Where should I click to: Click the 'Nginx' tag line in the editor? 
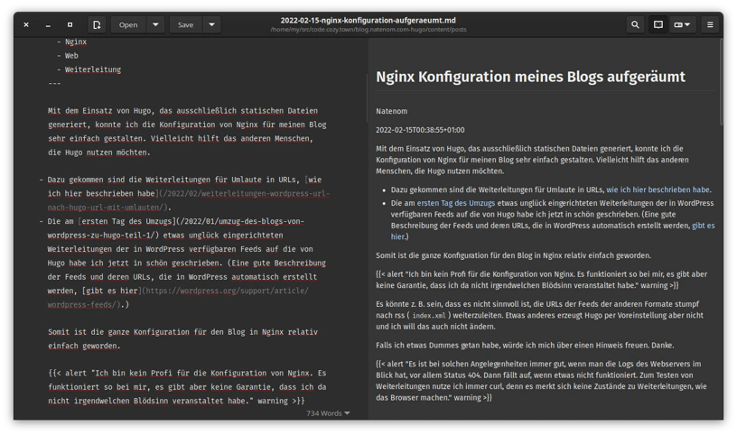tap(76, 42)
